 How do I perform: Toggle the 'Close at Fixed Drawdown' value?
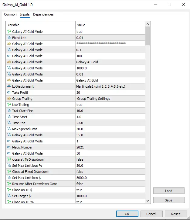coord(110,172)
